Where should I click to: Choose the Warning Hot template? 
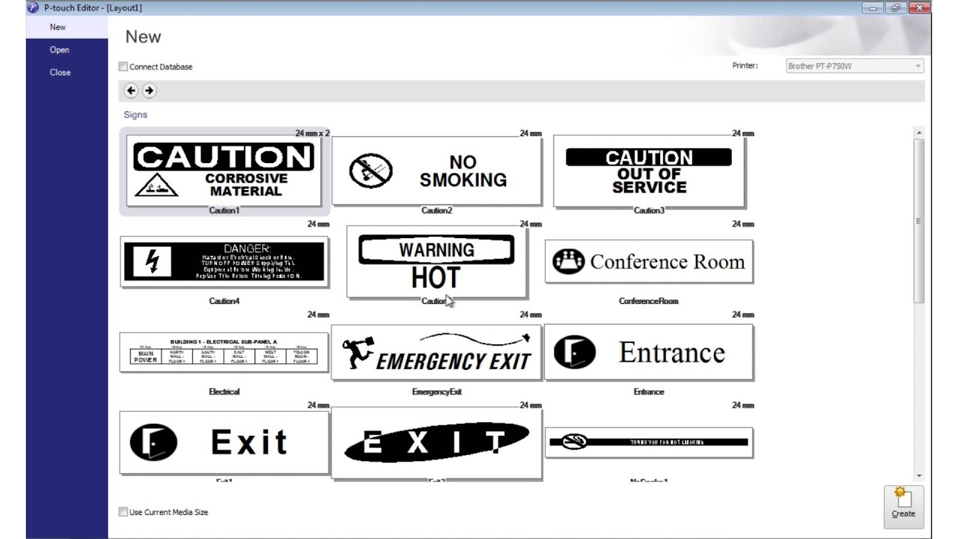coord(436,261)
